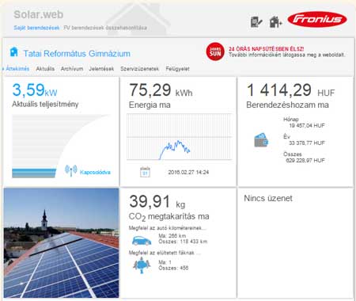
Task: Click the 24 hours SUN red badge
Action: point(215,51)
